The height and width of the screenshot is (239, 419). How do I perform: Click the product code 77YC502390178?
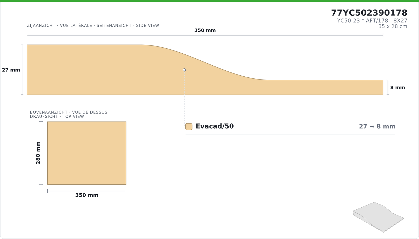coord(369,13)
